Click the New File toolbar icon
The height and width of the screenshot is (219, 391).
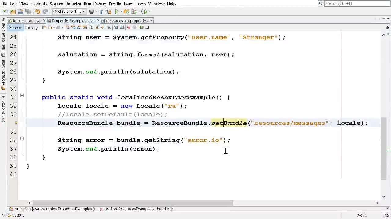[x=5, y=12]
